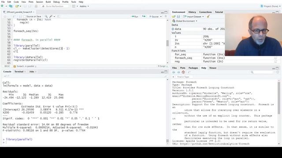Open the workspace panes layout icon
Viewport: 282px width, 158px height.
[x=74, y=6]
